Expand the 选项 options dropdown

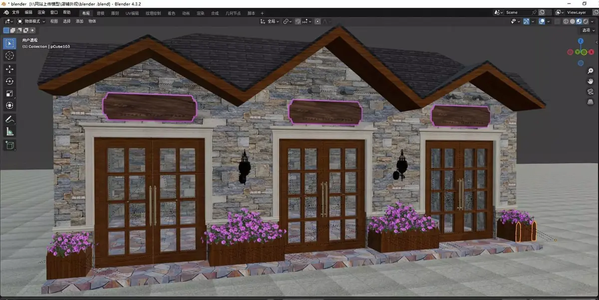pyautogui.click(x=588, y=30)
